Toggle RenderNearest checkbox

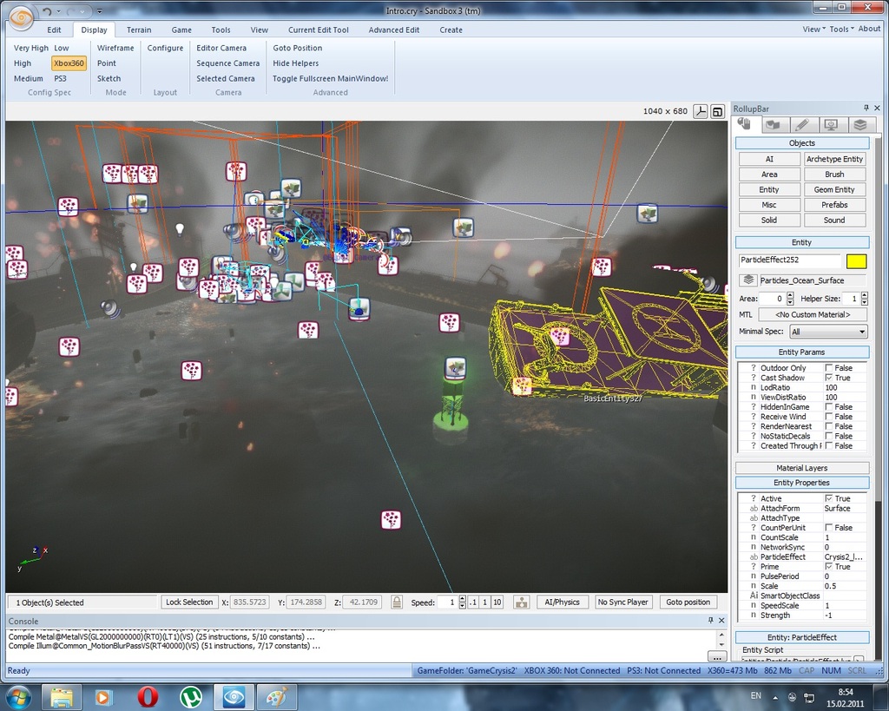[829, 425]
